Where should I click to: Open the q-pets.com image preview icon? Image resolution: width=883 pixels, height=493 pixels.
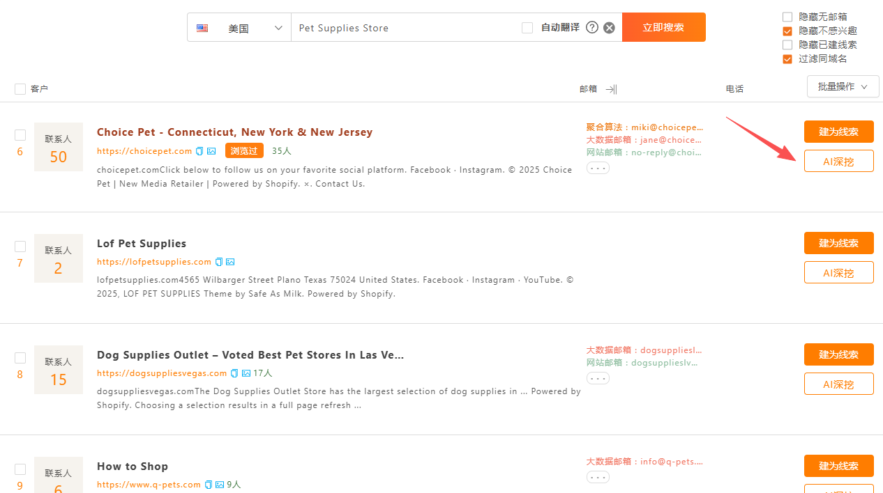220,485
